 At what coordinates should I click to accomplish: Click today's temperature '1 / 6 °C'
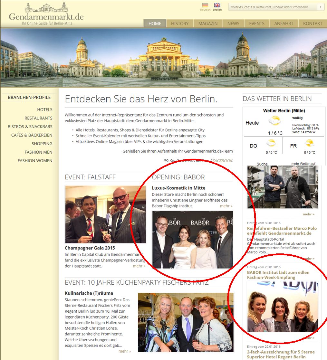[275, 133]
